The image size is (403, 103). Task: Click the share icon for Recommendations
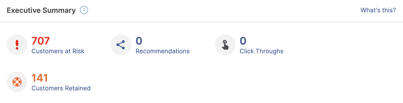click(121, 45)
